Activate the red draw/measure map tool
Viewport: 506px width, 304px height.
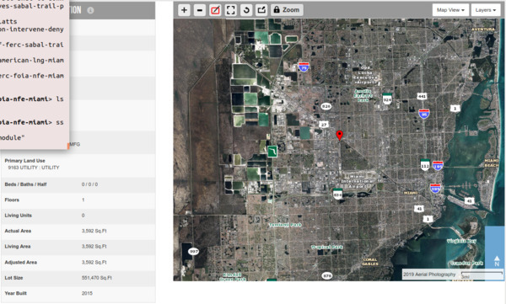(x=215, y=10)
